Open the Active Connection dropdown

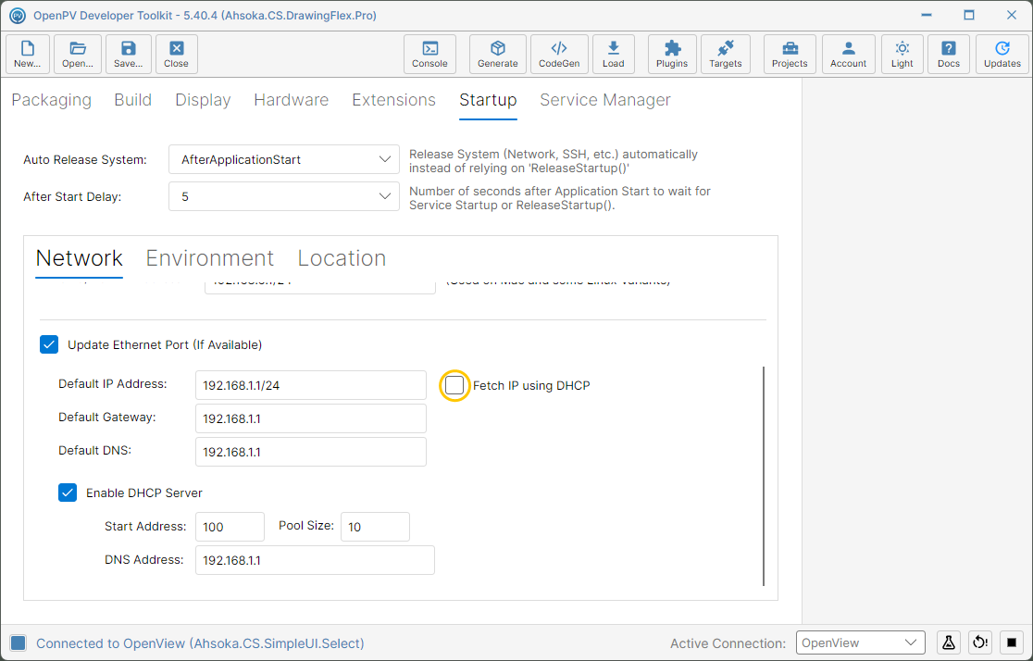pos(861,642)
